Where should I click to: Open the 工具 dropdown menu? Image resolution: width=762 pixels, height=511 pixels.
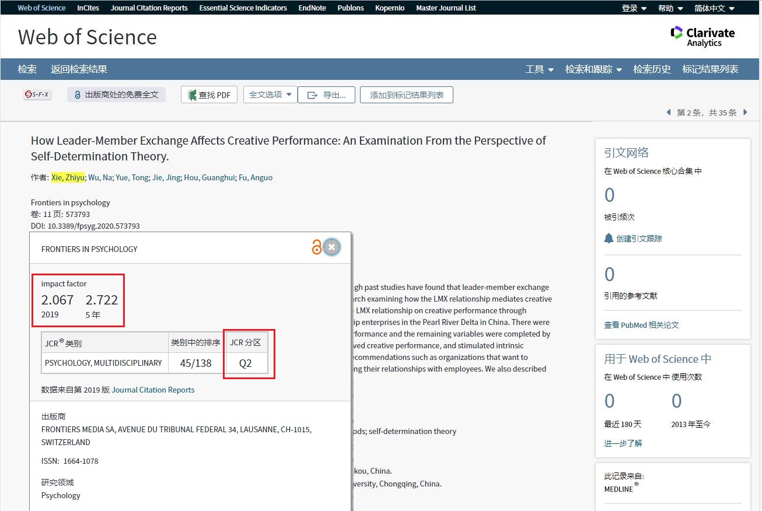point(539,69)
